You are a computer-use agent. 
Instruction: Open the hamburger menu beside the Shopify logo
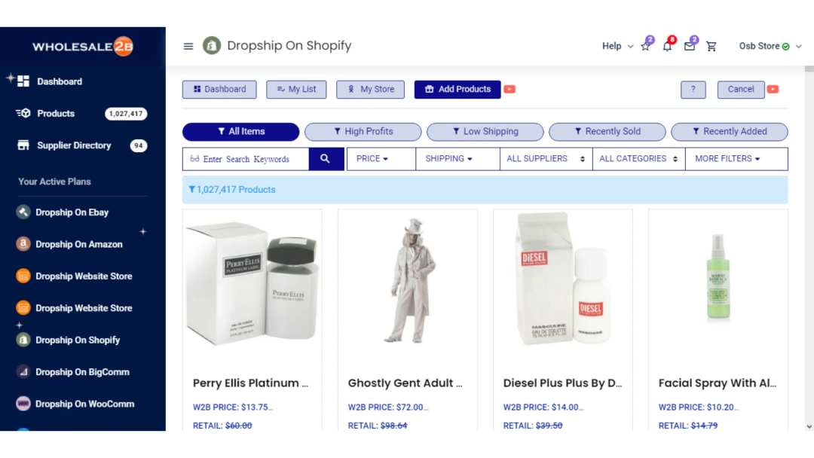click(x=188, y=46)
